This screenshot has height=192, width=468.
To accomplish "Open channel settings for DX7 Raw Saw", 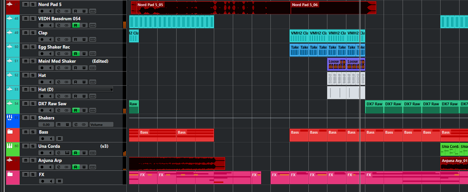I will point(59,110).
